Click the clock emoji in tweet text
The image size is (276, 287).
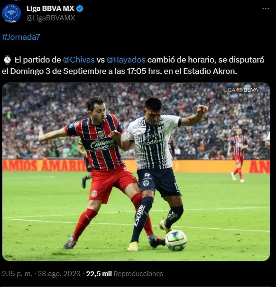click(7, 60)
